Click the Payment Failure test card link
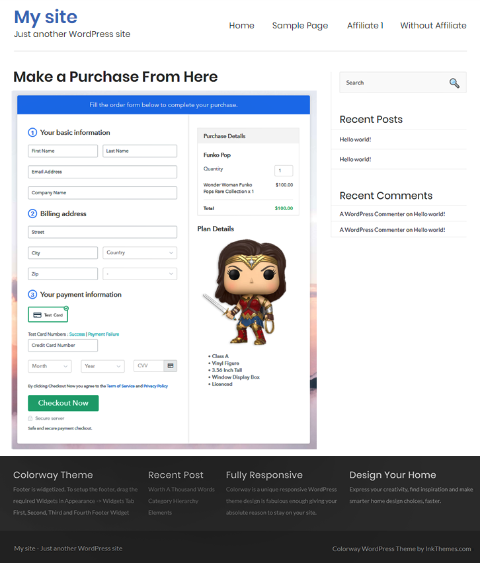 pyautogui.click(x=104, y=334)
